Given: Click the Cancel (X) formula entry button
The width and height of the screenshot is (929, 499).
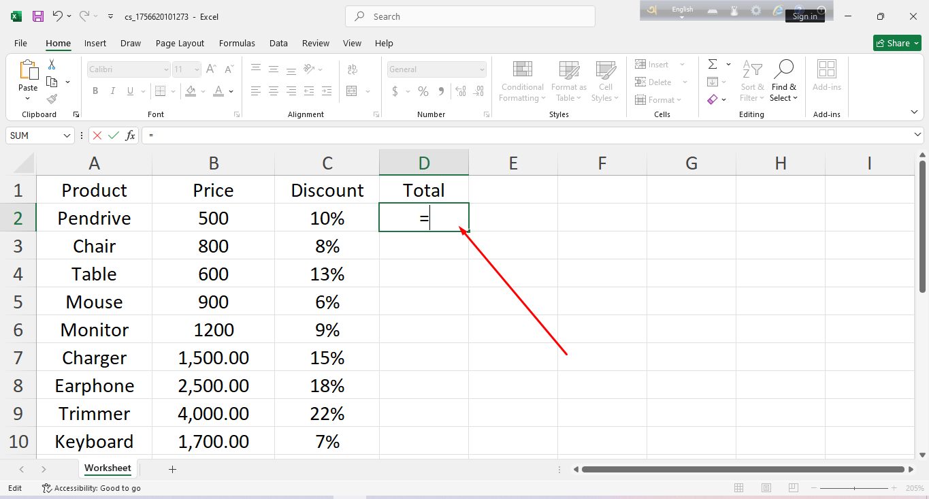Looking at the screenshot, I should tap(97, 135).
